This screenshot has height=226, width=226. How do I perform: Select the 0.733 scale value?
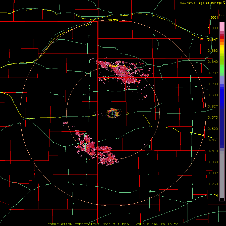point(213,84)
